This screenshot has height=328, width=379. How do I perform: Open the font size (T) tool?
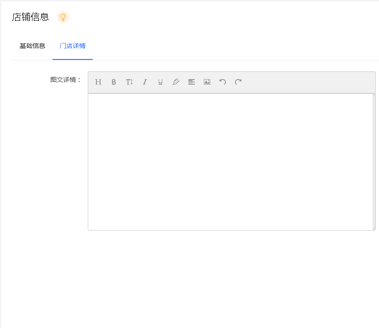tap(129, 82)
